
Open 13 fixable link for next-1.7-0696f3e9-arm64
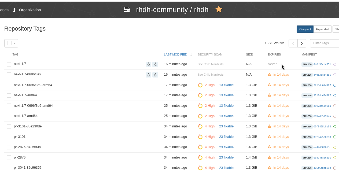coord(226,85)
